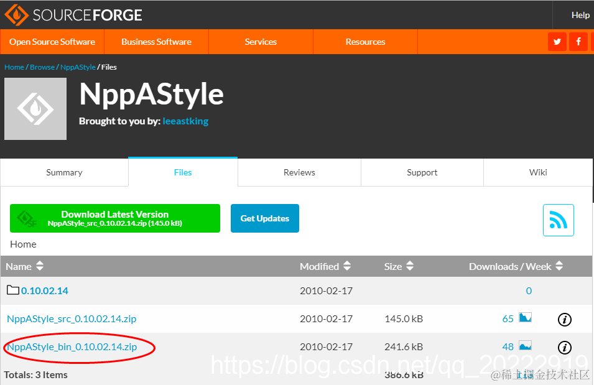This screenshot has height=385, width=594.
Task: Switch to the Wiki tab
Action: pos(538,172)
